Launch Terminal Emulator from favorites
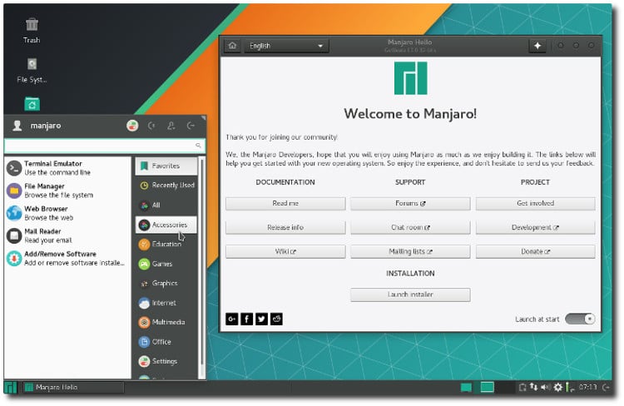The width and height of the screenshot is (624, 406). 58,167
